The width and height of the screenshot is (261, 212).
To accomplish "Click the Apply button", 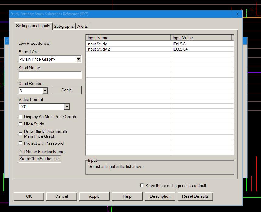I will click(94, 196).
